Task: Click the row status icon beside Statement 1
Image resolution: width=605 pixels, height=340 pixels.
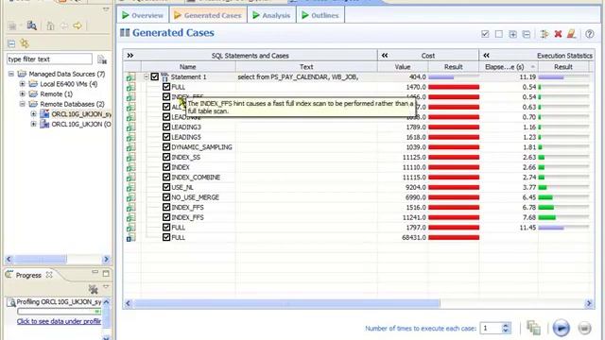Action: coord(130,77)
